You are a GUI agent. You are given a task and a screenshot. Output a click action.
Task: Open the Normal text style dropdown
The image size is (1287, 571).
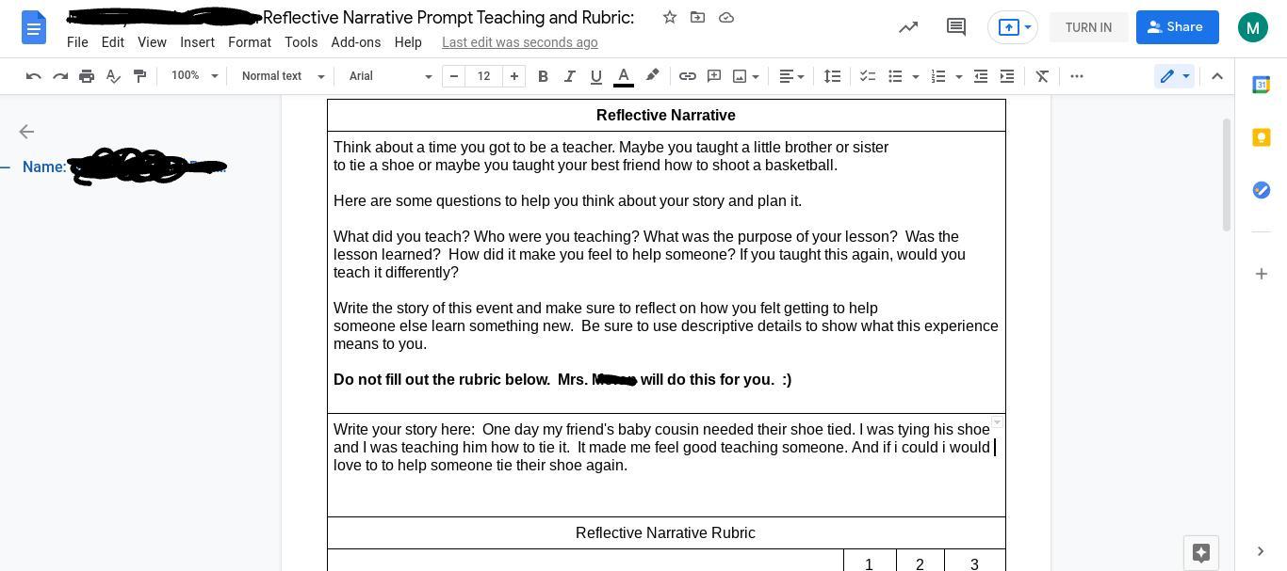tap(282, 76)
